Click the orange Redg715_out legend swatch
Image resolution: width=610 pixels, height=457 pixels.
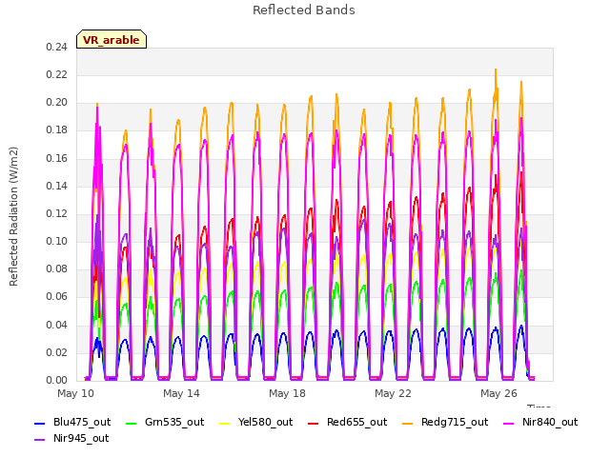point(408,423)
